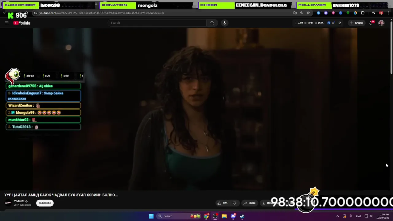Viewport: 393px width, 221px height.
Task: Start voice search with microphone icon
Action: point(225,23)
